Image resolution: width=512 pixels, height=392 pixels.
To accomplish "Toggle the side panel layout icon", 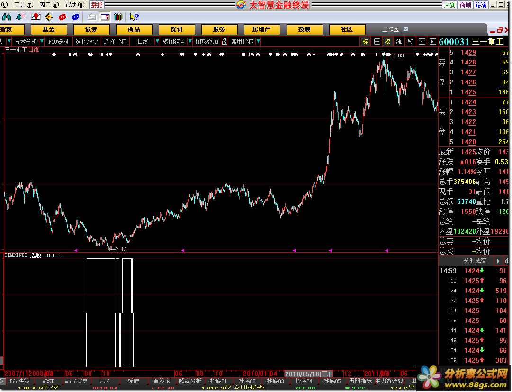I will [105, 17].
